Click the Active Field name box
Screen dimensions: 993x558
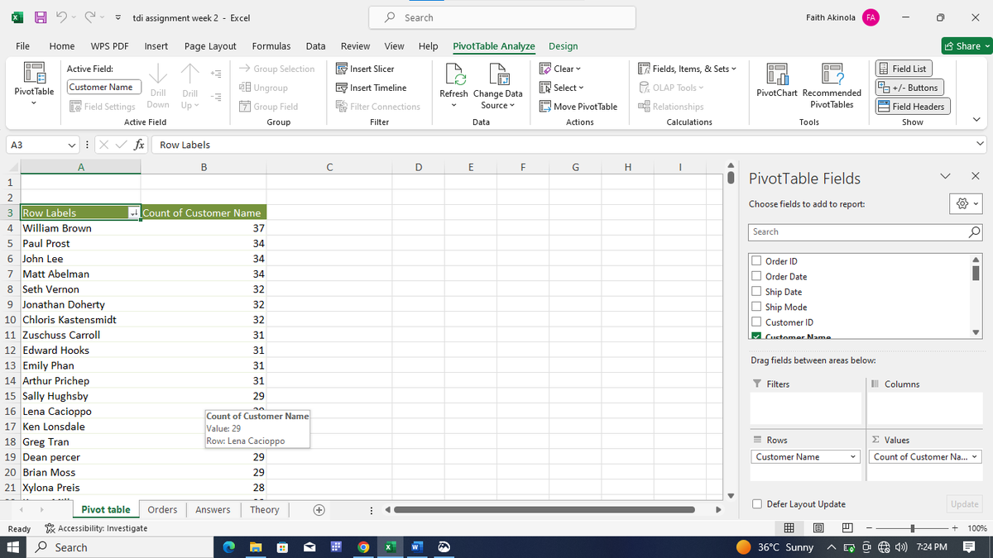(x=104, y=87)
